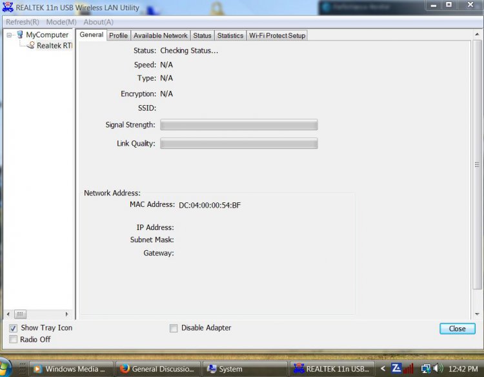
Task: Minimize the Realtek utility window
Action: [434, 6]
